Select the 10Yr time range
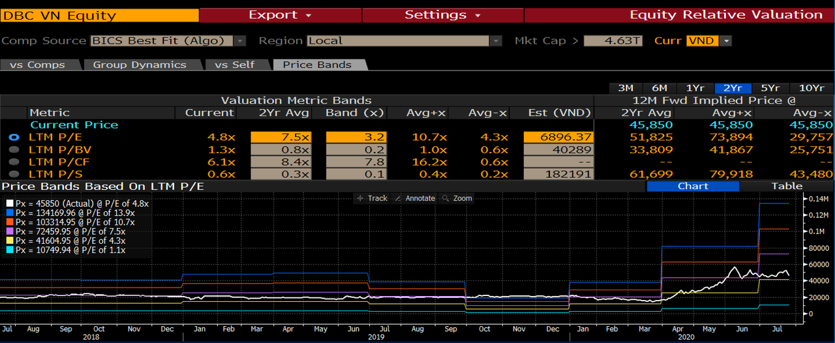This screenshot has height=343, width=835. [x=812, y=88]
